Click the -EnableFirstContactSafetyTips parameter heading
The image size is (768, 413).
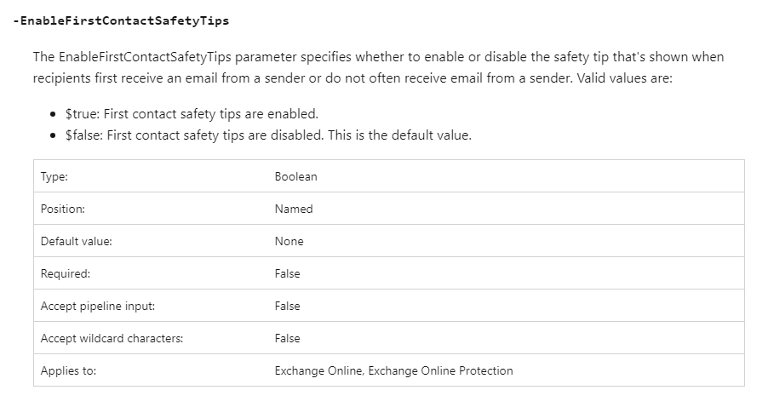tap(121, 20)
